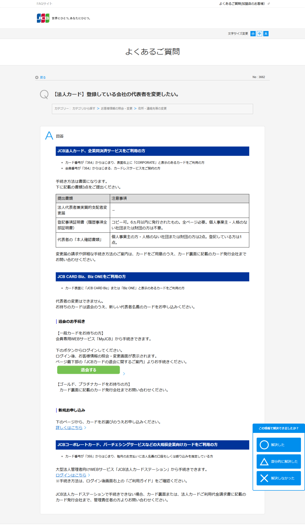Open the カテゴリから探す breadcrumb
Image resolution: width=305 pixels, height=525 pixels.
(x=84, y=109)
